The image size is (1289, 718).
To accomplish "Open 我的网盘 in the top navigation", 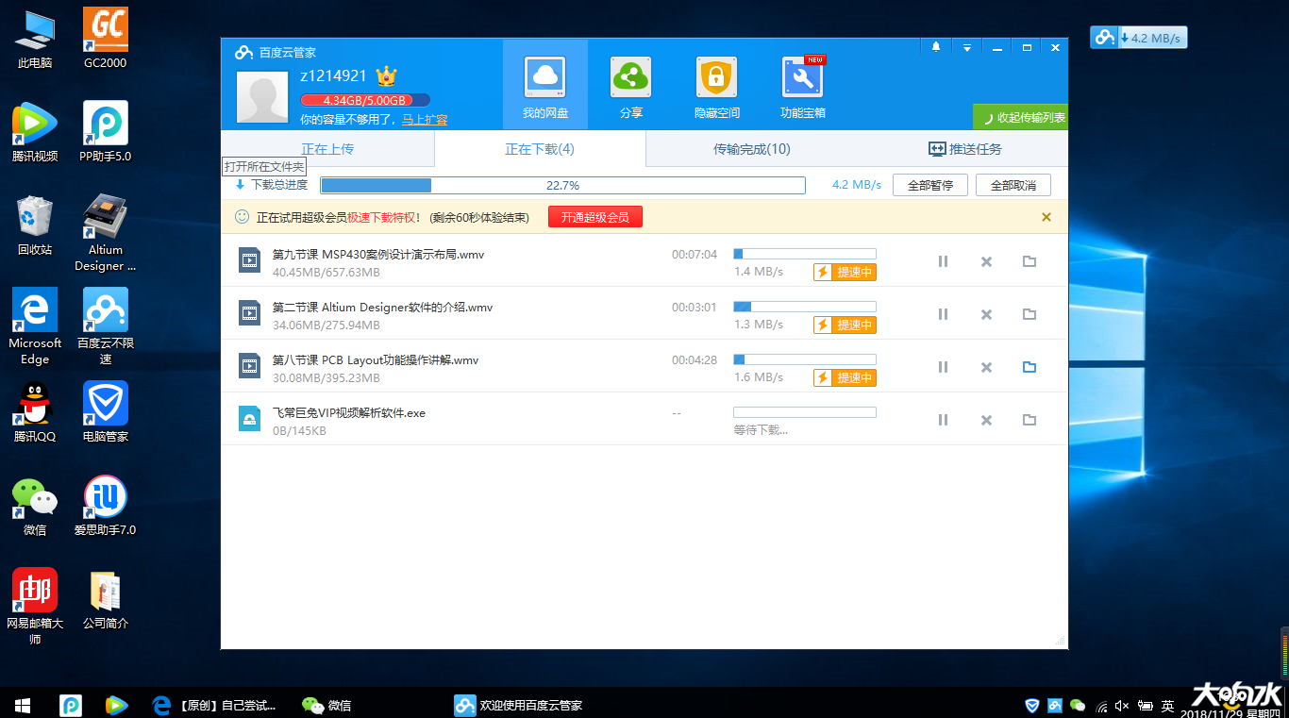I will [x=545, y=85].
